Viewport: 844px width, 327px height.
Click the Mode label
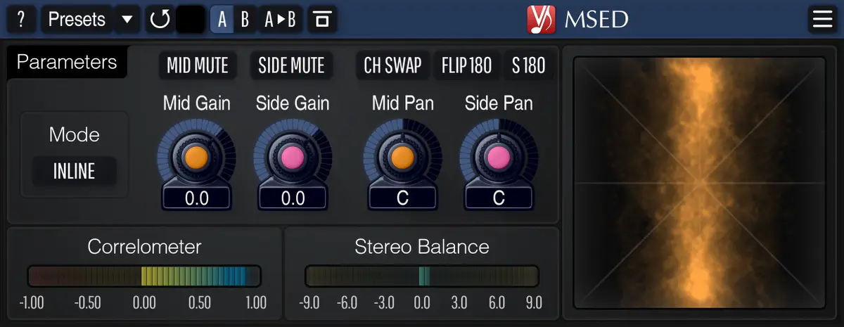tap(75, 135)
